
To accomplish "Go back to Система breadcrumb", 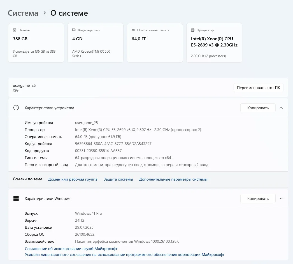I will [23, 13].
